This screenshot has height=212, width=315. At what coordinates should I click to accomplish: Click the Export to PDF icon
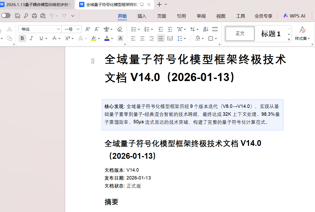26,16
